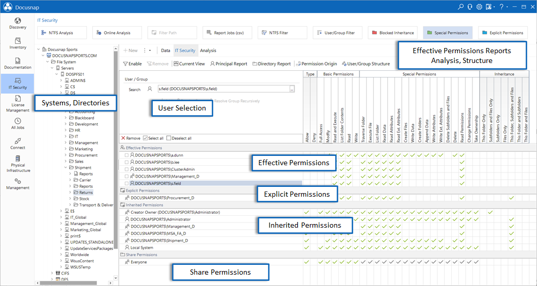The width and height of the screenshot is (537, 286).
Task: Toggle Special Permissions filter
Action: (x=448, y=33)
